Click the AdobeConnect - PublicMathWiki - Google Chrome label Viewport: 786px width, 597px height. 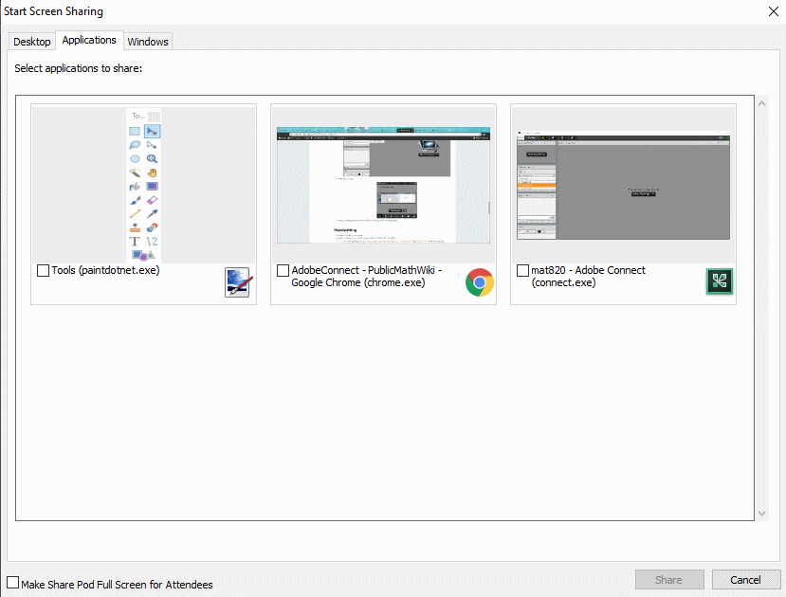366,277
